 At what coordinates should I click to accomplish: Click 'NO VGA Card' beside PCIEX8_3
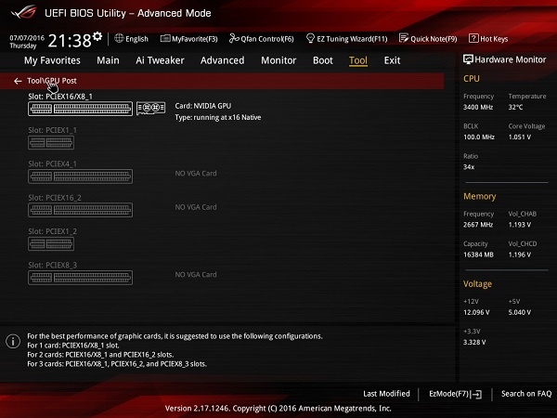pos(196,274)
